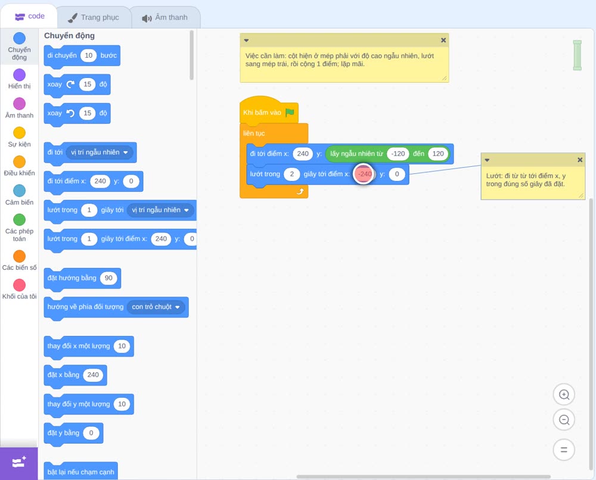Click the -120 field in random block
596x480 pixels.
398,154
